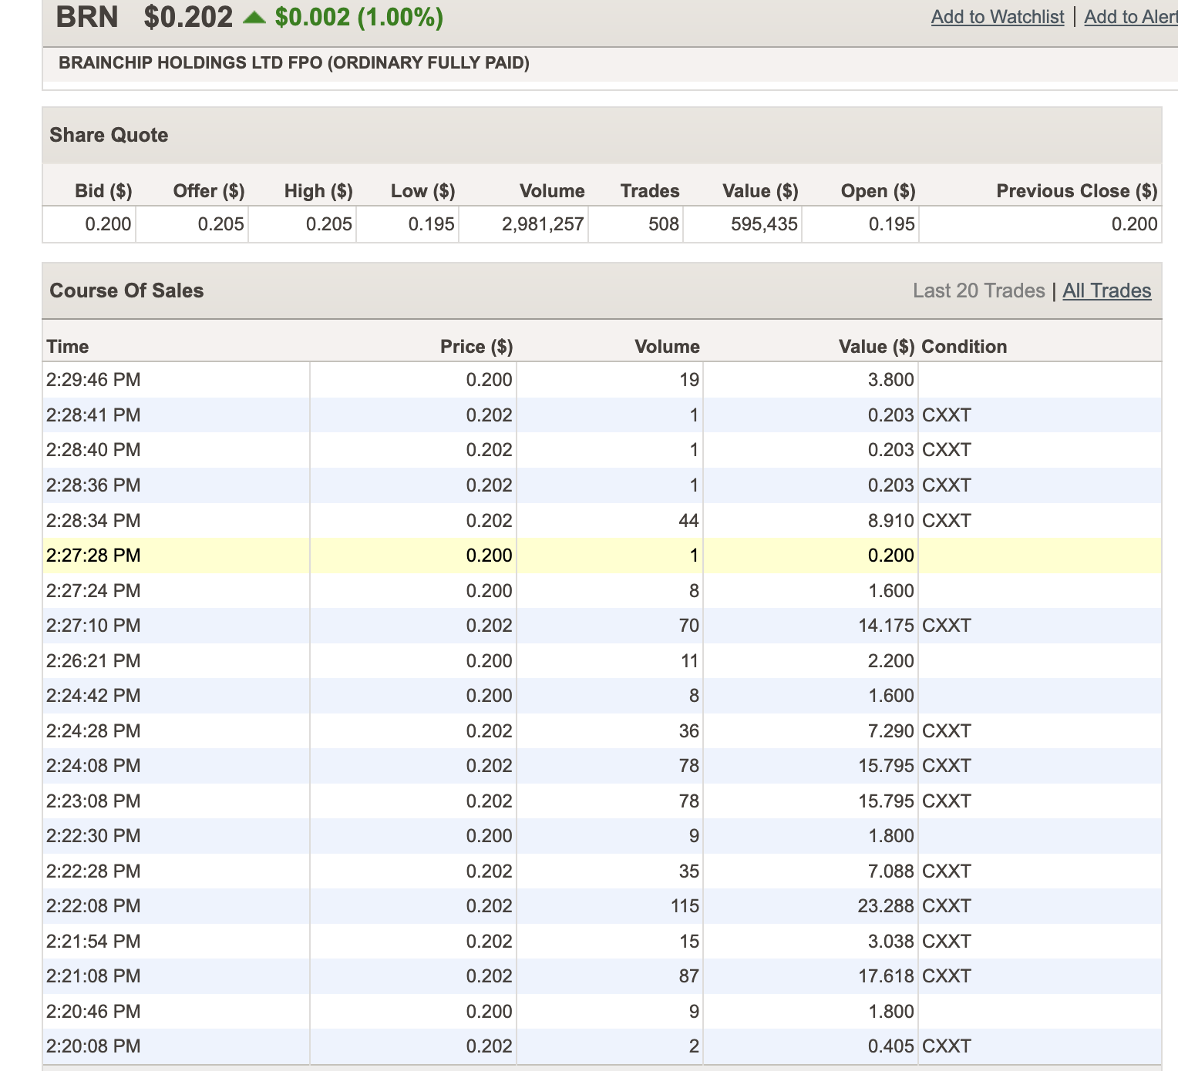Click the 2,981,257 volume value in Share Quote
The height and width of the screenshot is (1071, 1178).
click(x=543, y=224)
